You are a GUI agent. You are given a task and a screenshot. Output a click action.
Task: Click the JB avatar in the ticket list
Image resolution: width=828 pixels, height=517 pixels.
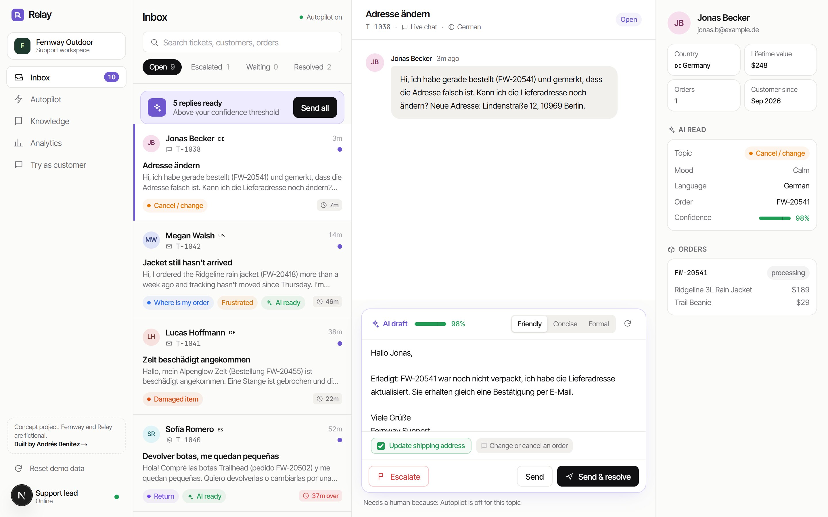click(x=151, y=143)
